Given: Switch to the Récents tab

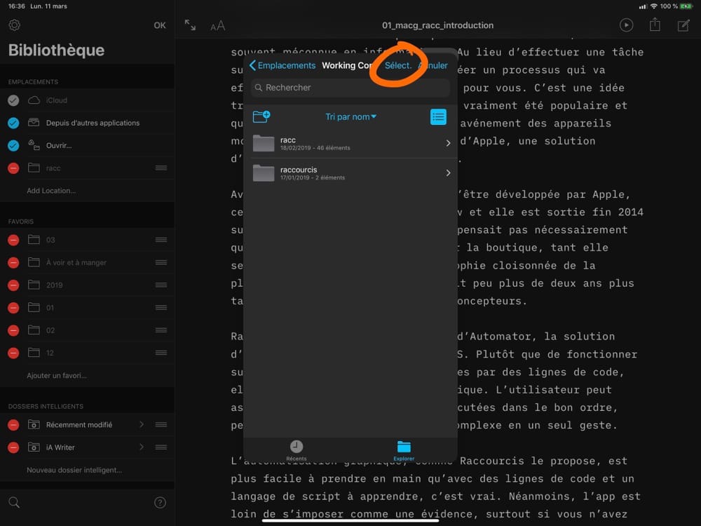Looking at the screenshot, I should coord(297,450).
